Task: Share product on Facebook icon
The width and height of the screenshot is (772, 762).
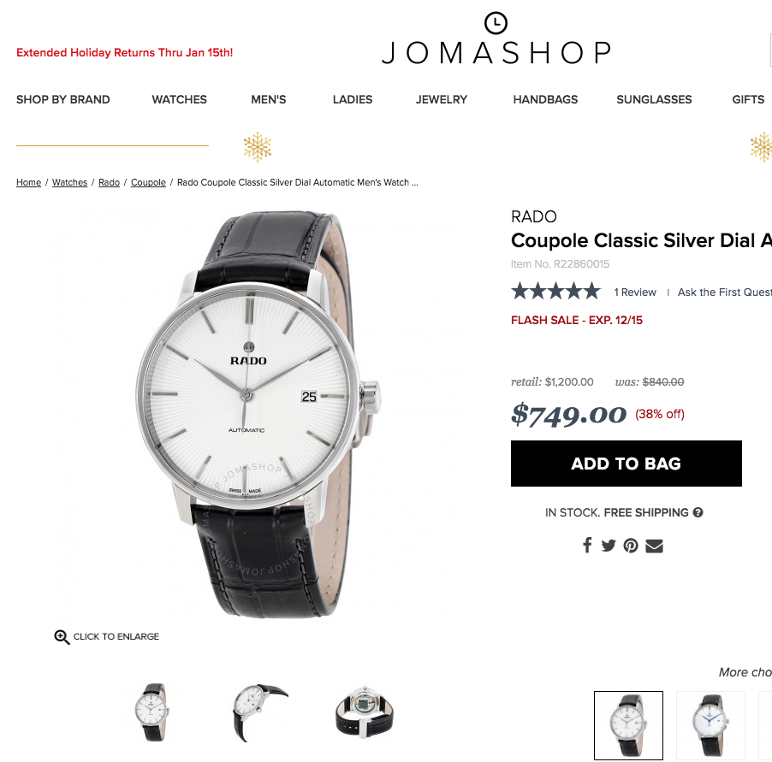Action: click(x=587, y=545)
